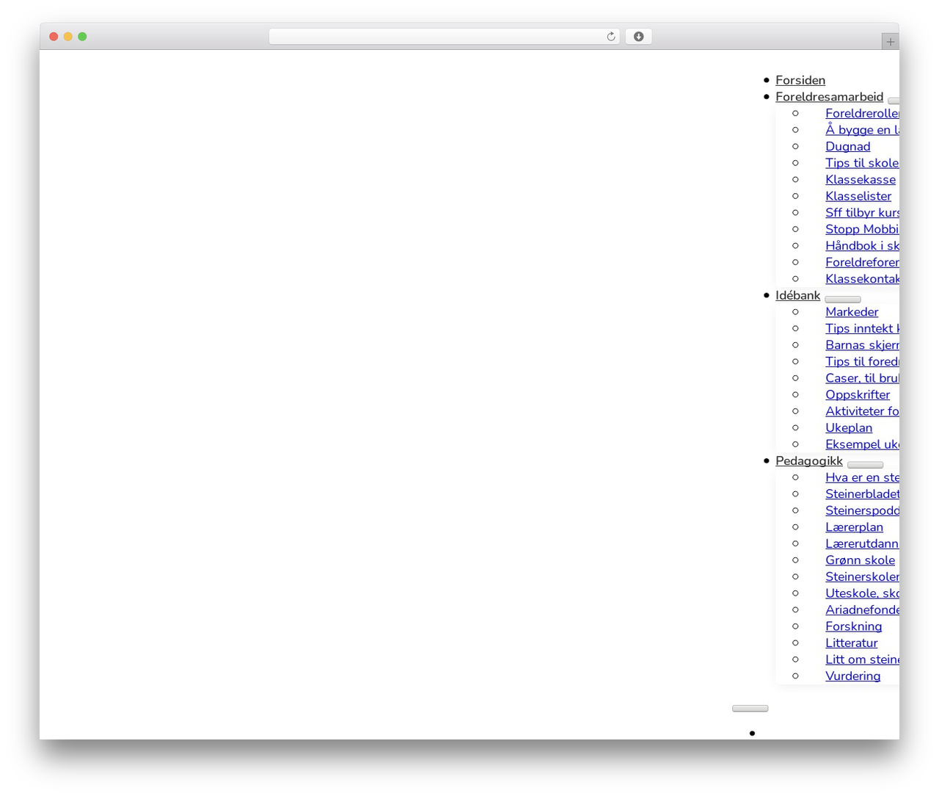The image size is (939, 796).
Task: Open the Klassekasse link
Action: pos(861,179)
